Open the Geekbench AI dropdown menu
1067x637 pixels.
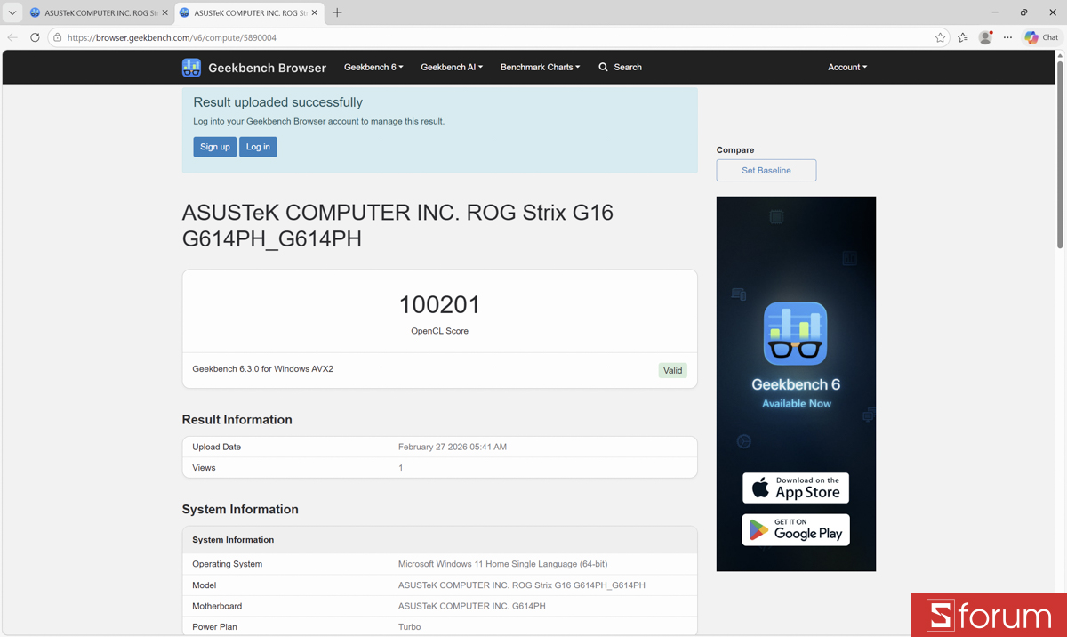click(452, 67)
